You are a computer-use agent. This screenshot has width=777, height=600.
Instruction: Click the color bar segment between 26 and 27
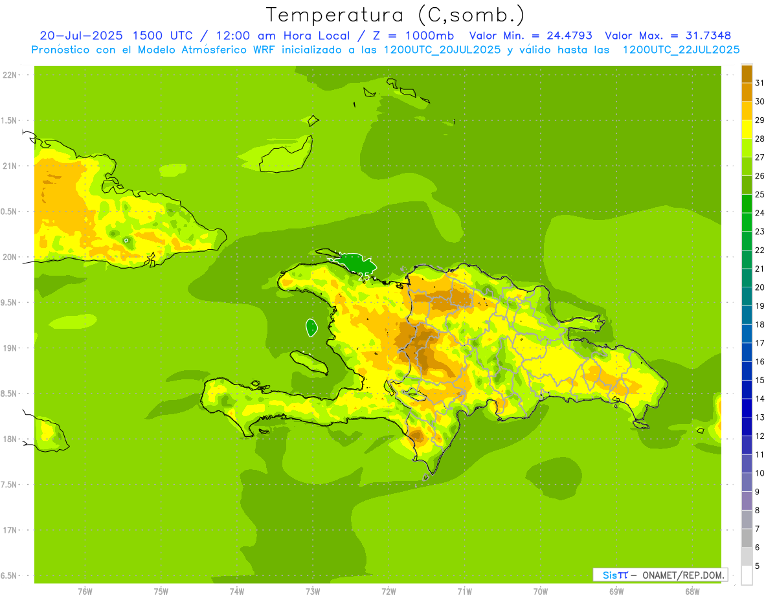(x=747, y=166)
